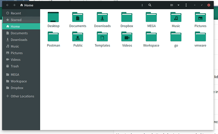Open the Videos folder in the grid
Screen dimensions: 218x134
(127, 36)
